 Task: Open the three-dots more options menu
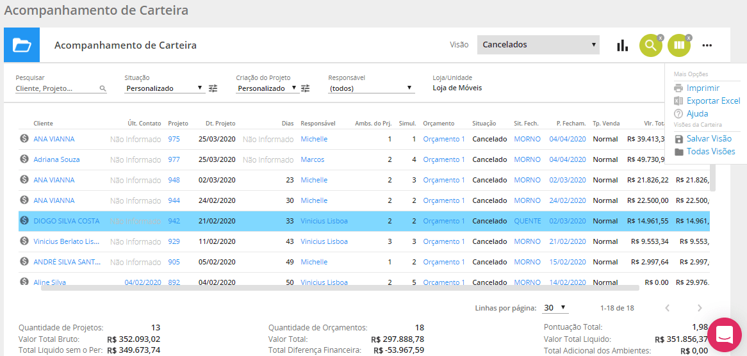707,45
